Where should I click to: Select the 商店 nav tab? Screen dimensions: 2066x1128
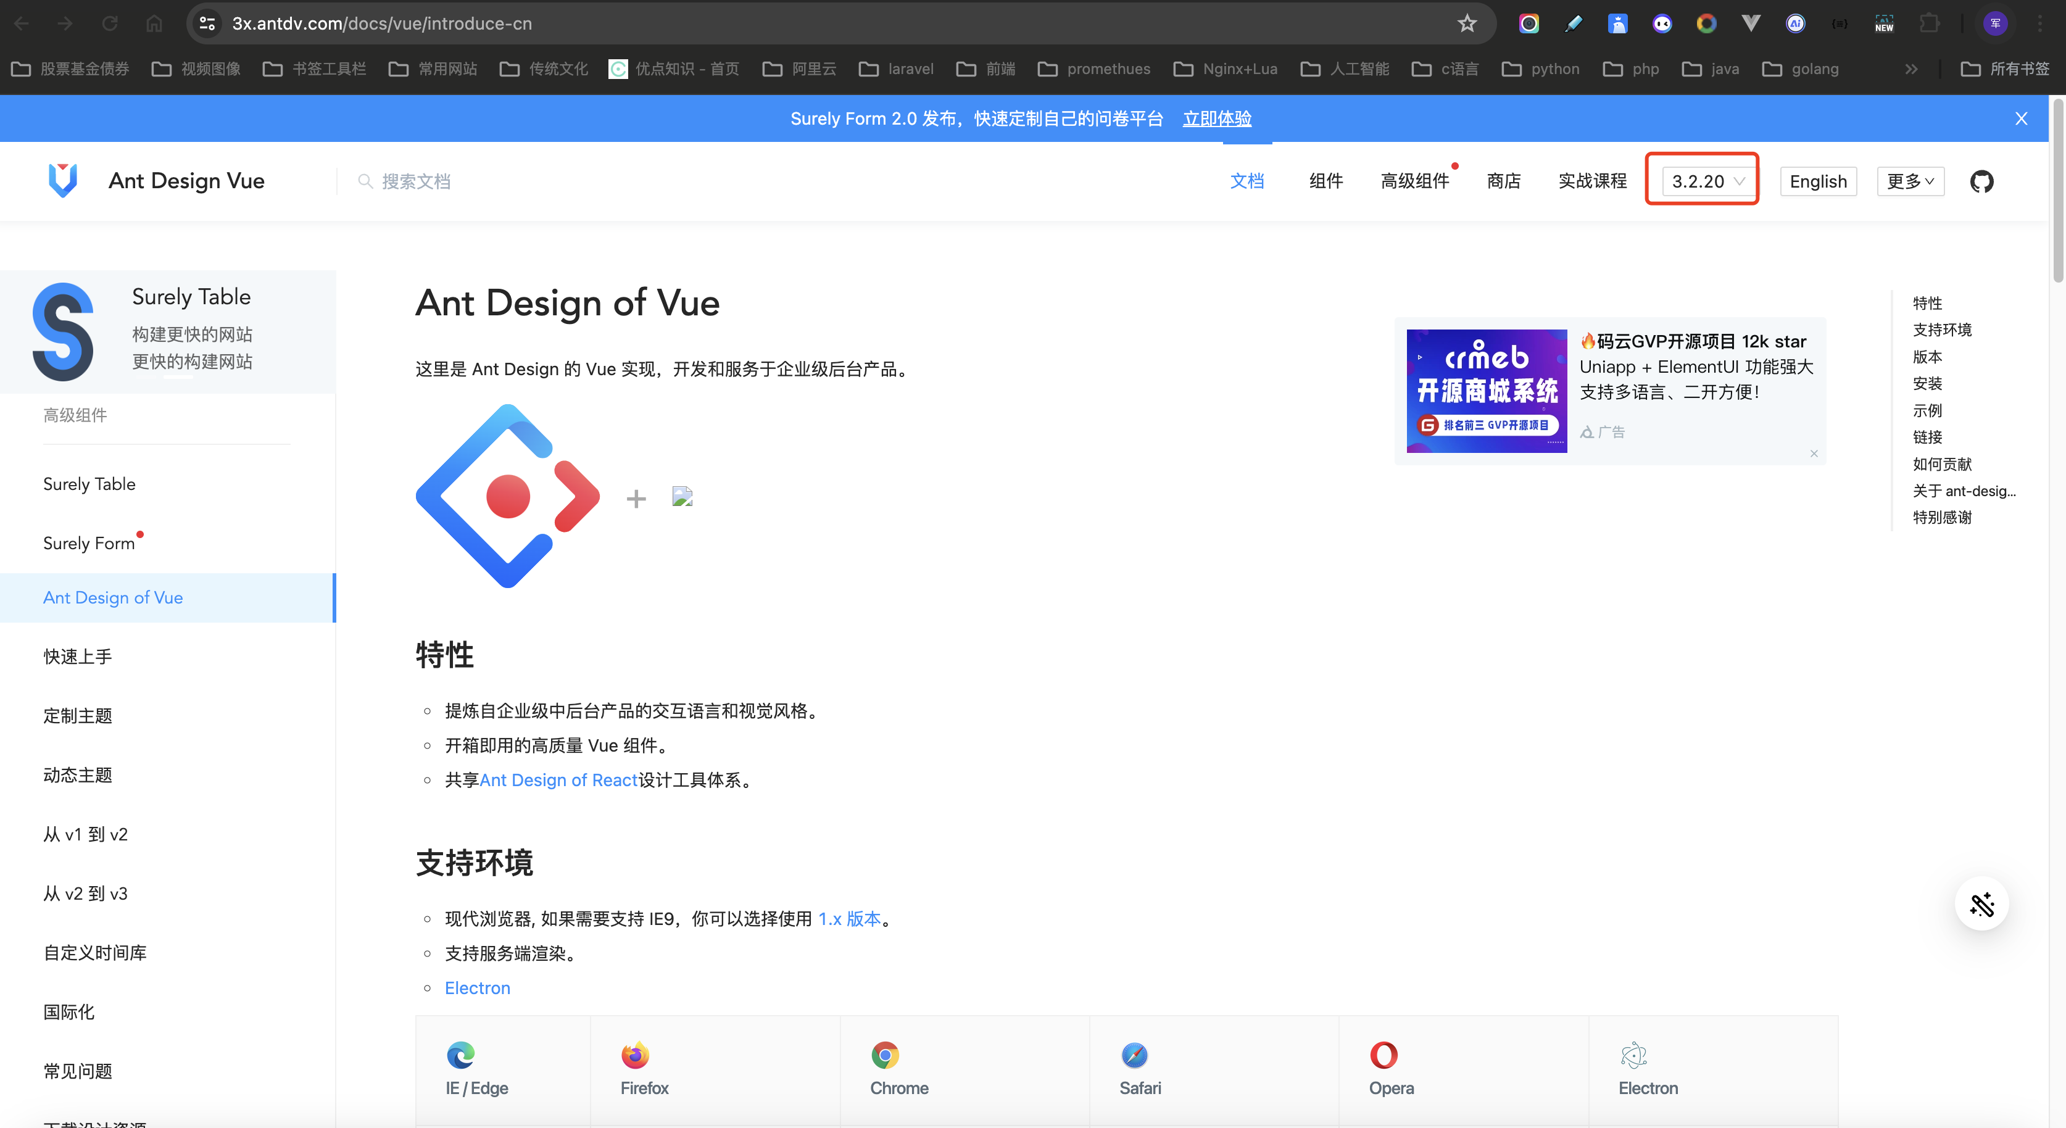pos(1504,181)
